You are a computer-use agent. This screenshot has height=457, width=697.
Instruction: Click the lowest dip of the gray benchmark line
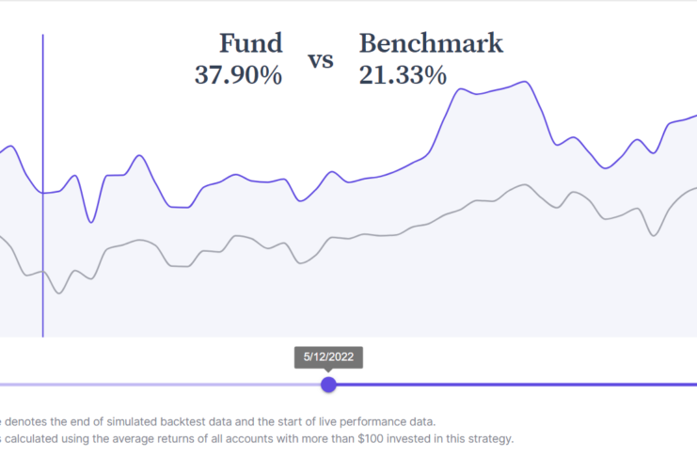60,293
